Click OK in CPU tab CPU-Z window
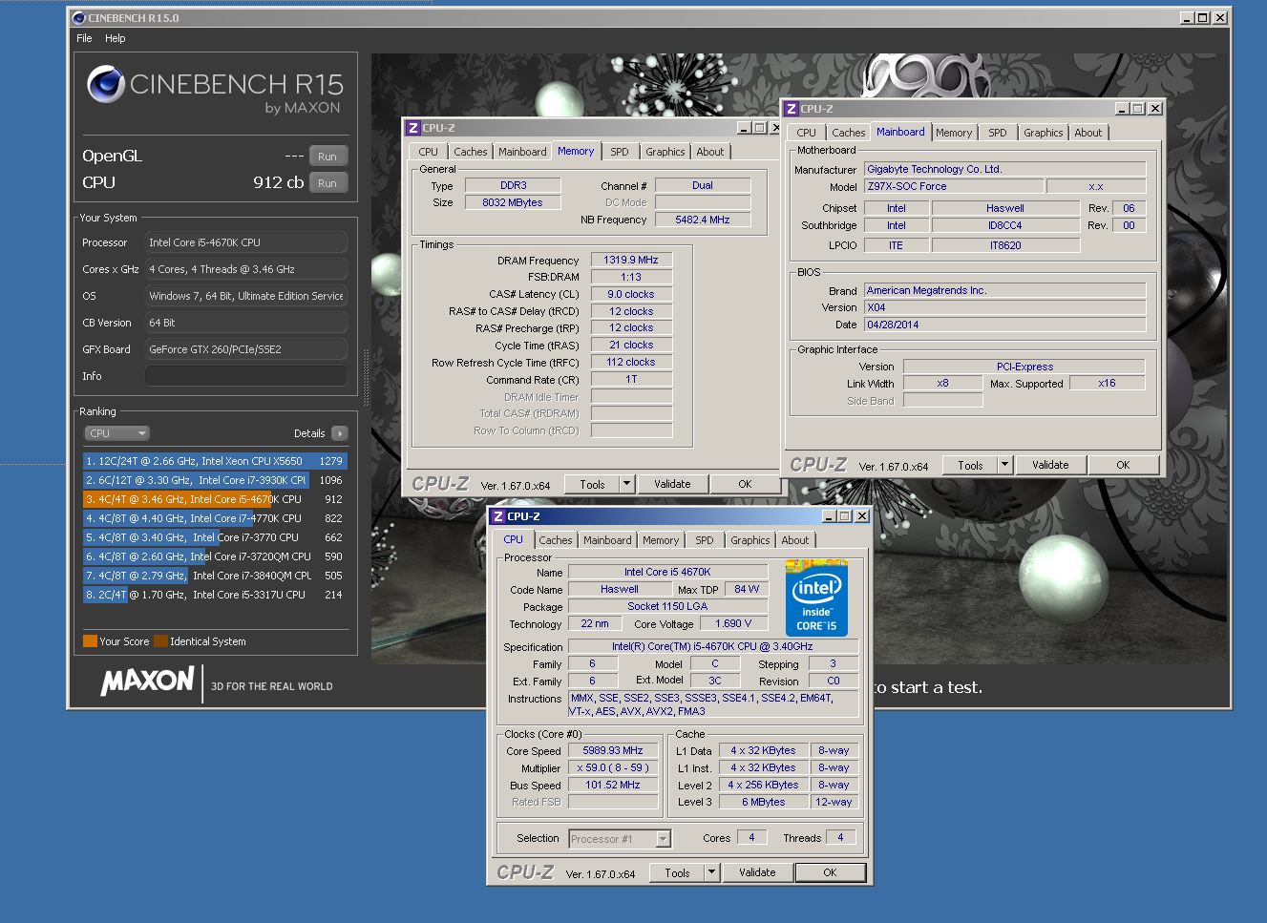1267x923 pixels. 830,872
